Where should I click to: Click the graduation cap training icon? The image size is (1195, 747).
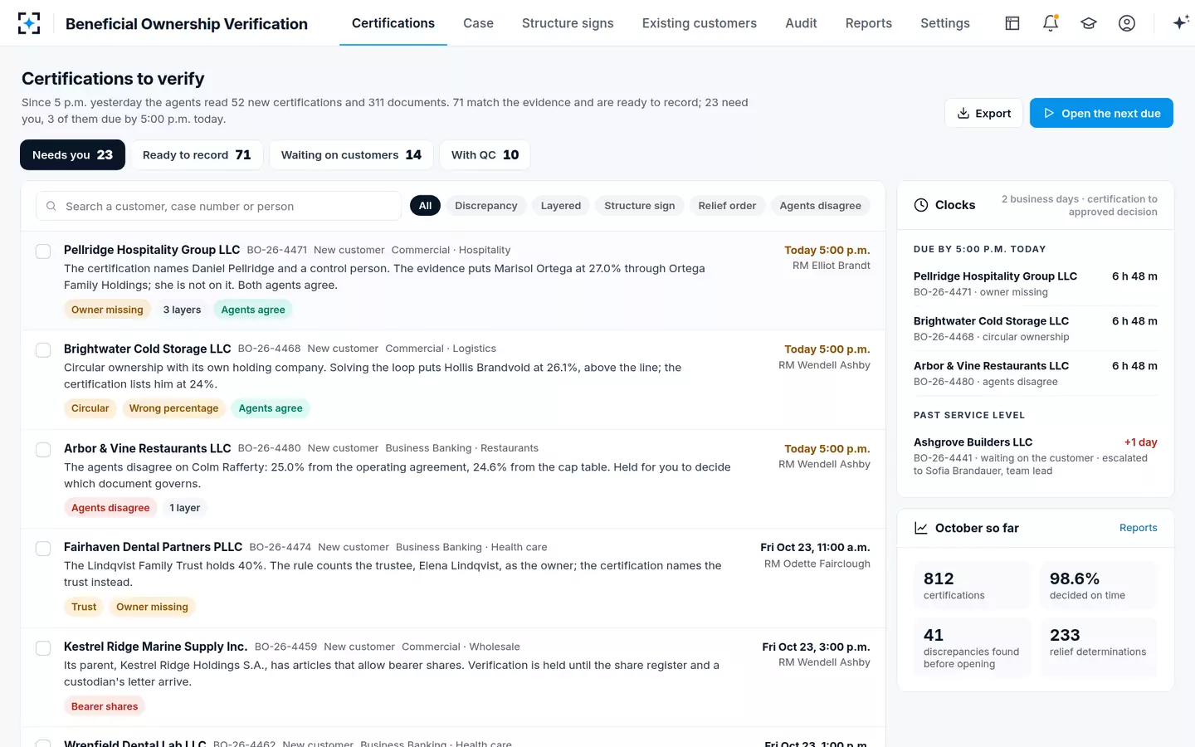pos(1089,23)
